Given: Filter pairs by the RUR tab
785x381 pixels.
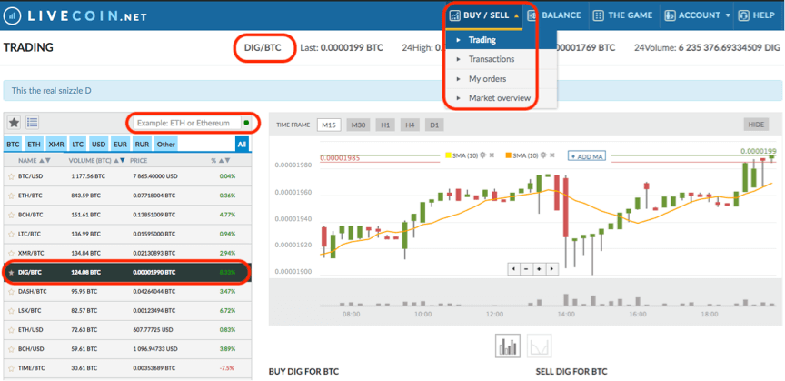Looking at the screenshot, I should [x=142, y=145].
